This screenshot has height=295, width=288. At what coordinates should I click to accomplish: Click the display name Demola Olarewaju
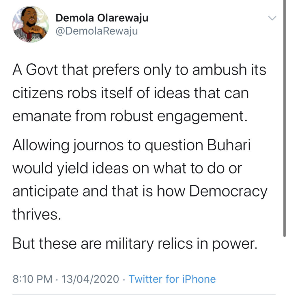pos(102,18)
